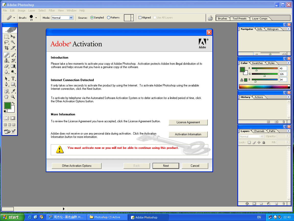Open the Filter menu

(x=52, y=10)
